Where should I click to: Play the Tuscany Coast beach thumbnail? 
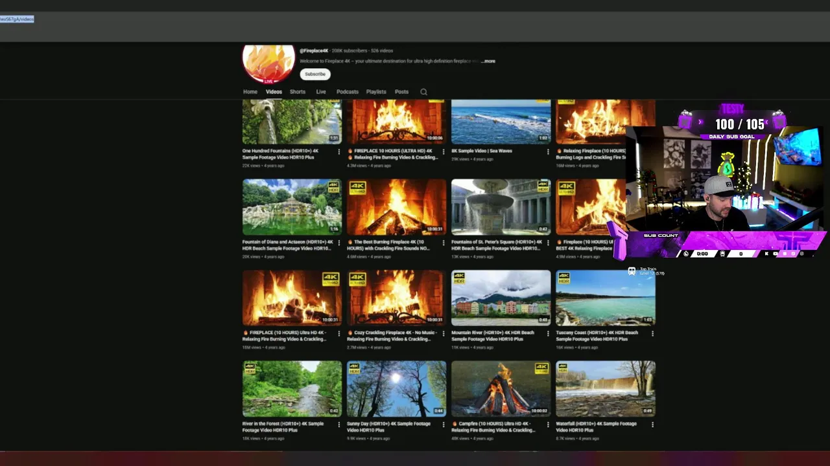605,298
